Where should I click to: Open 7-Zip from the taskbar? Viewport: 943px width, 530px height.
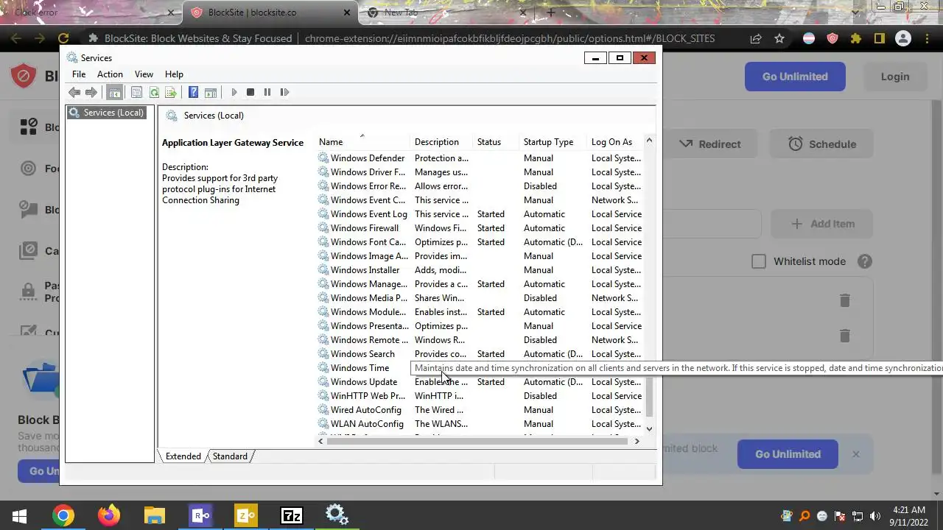[292, 515]
